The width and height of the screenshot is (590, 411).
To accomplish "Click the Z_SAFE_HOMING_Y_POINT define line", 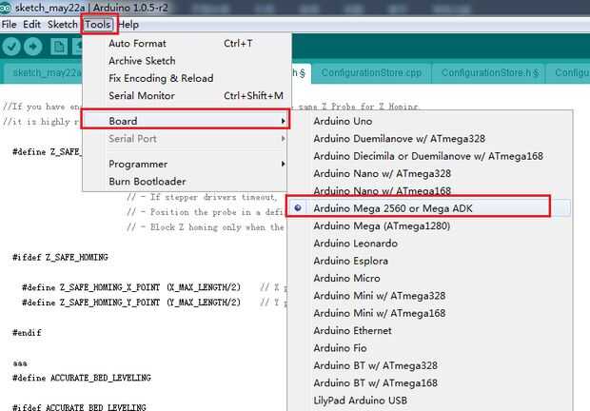I will (x=131, y=303).
